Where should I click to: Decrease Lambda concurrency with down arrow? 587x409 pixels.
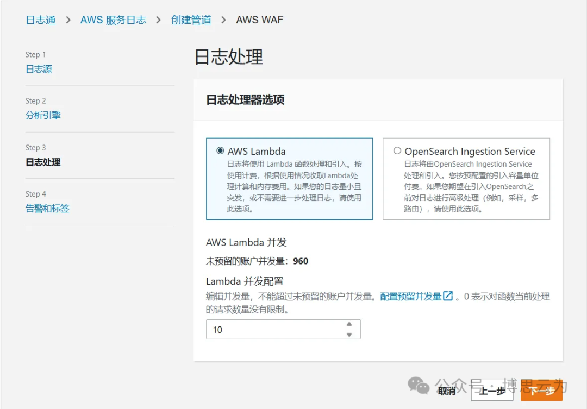click(349, 335)
